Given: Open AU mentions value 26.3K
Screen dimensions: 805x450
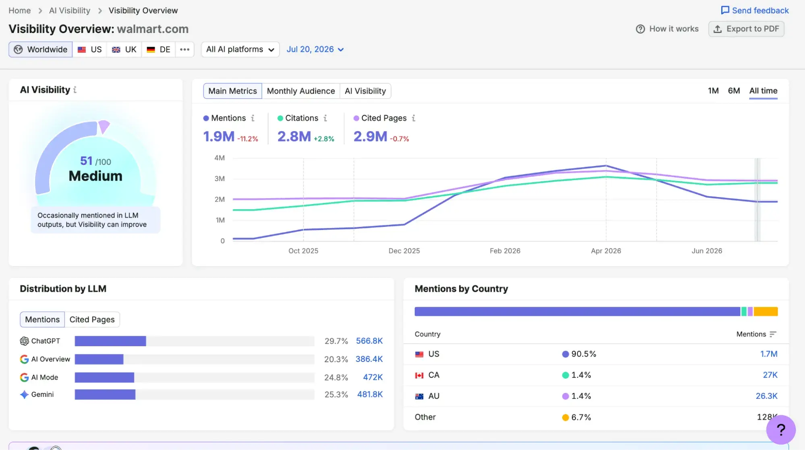Looking at the screenshot, I should point(766,396).
